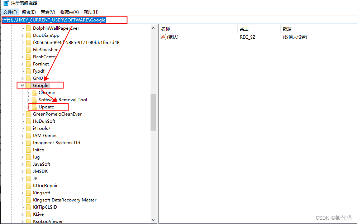Open the 文件(F) menu

pyautogui.click(x=10, y=12)
